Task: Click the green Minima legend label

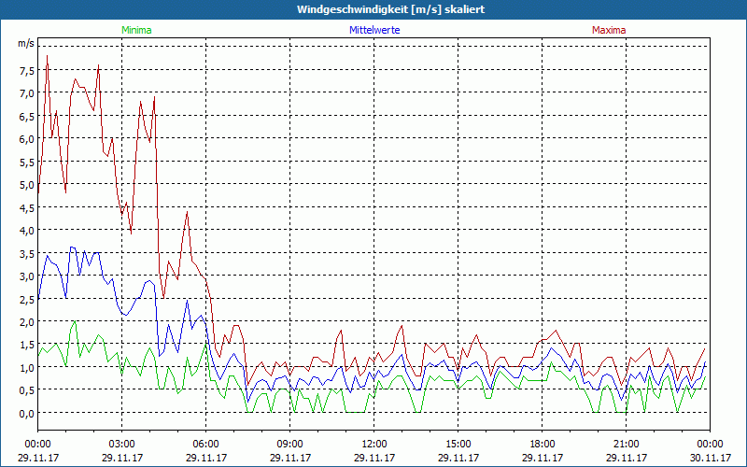Action: click(136, 30)
